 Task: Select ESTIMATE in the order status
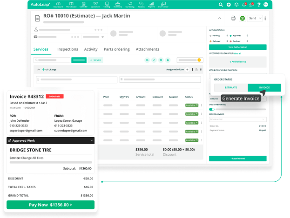pos(231,87)
